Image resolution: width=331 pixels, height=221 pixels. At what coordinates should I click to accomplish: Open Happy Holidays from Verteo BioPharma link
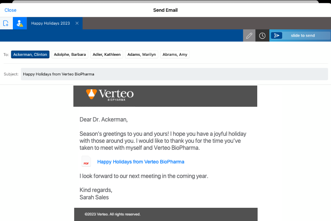[x=141, y=162]
